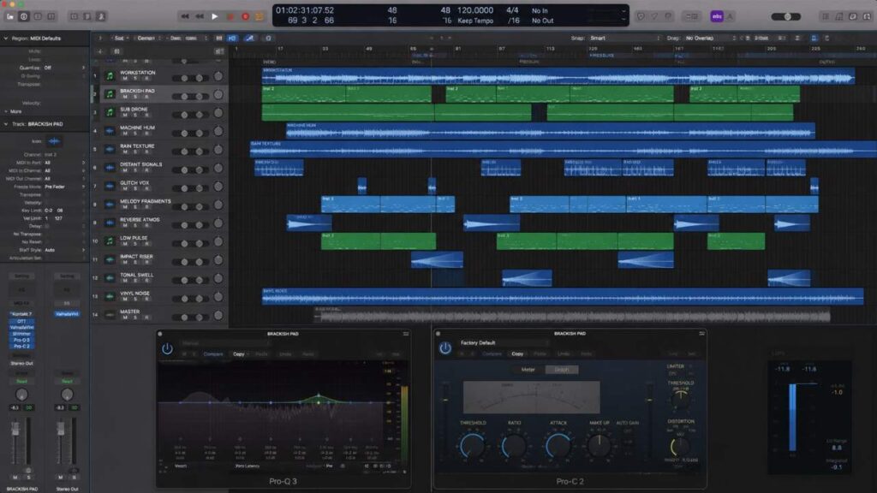Image resolution: width=877 pixels, height=493 pixels.
Task: Select the RAIN TEXTURE audio region
Action: point(563,149)
